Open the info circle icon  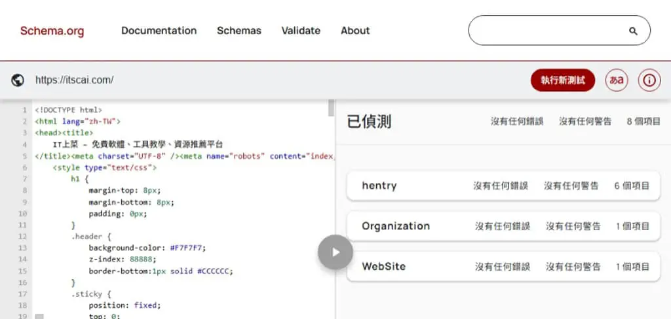pos(649,80)
